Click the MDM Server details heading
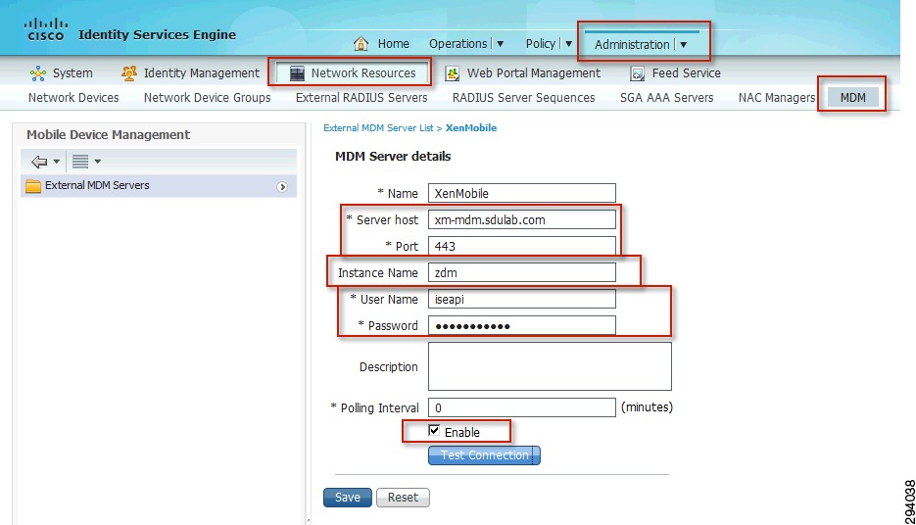Image resolution: width=916 pixels, height=525 pixels. (393, 157)
